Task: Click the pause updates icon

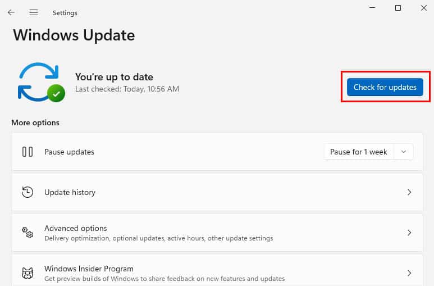Action: [28, 152]
